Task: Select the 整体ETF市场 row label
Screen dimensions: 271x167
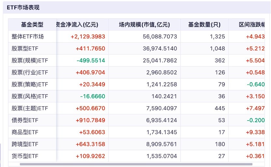Action: [x=28, y=37]
